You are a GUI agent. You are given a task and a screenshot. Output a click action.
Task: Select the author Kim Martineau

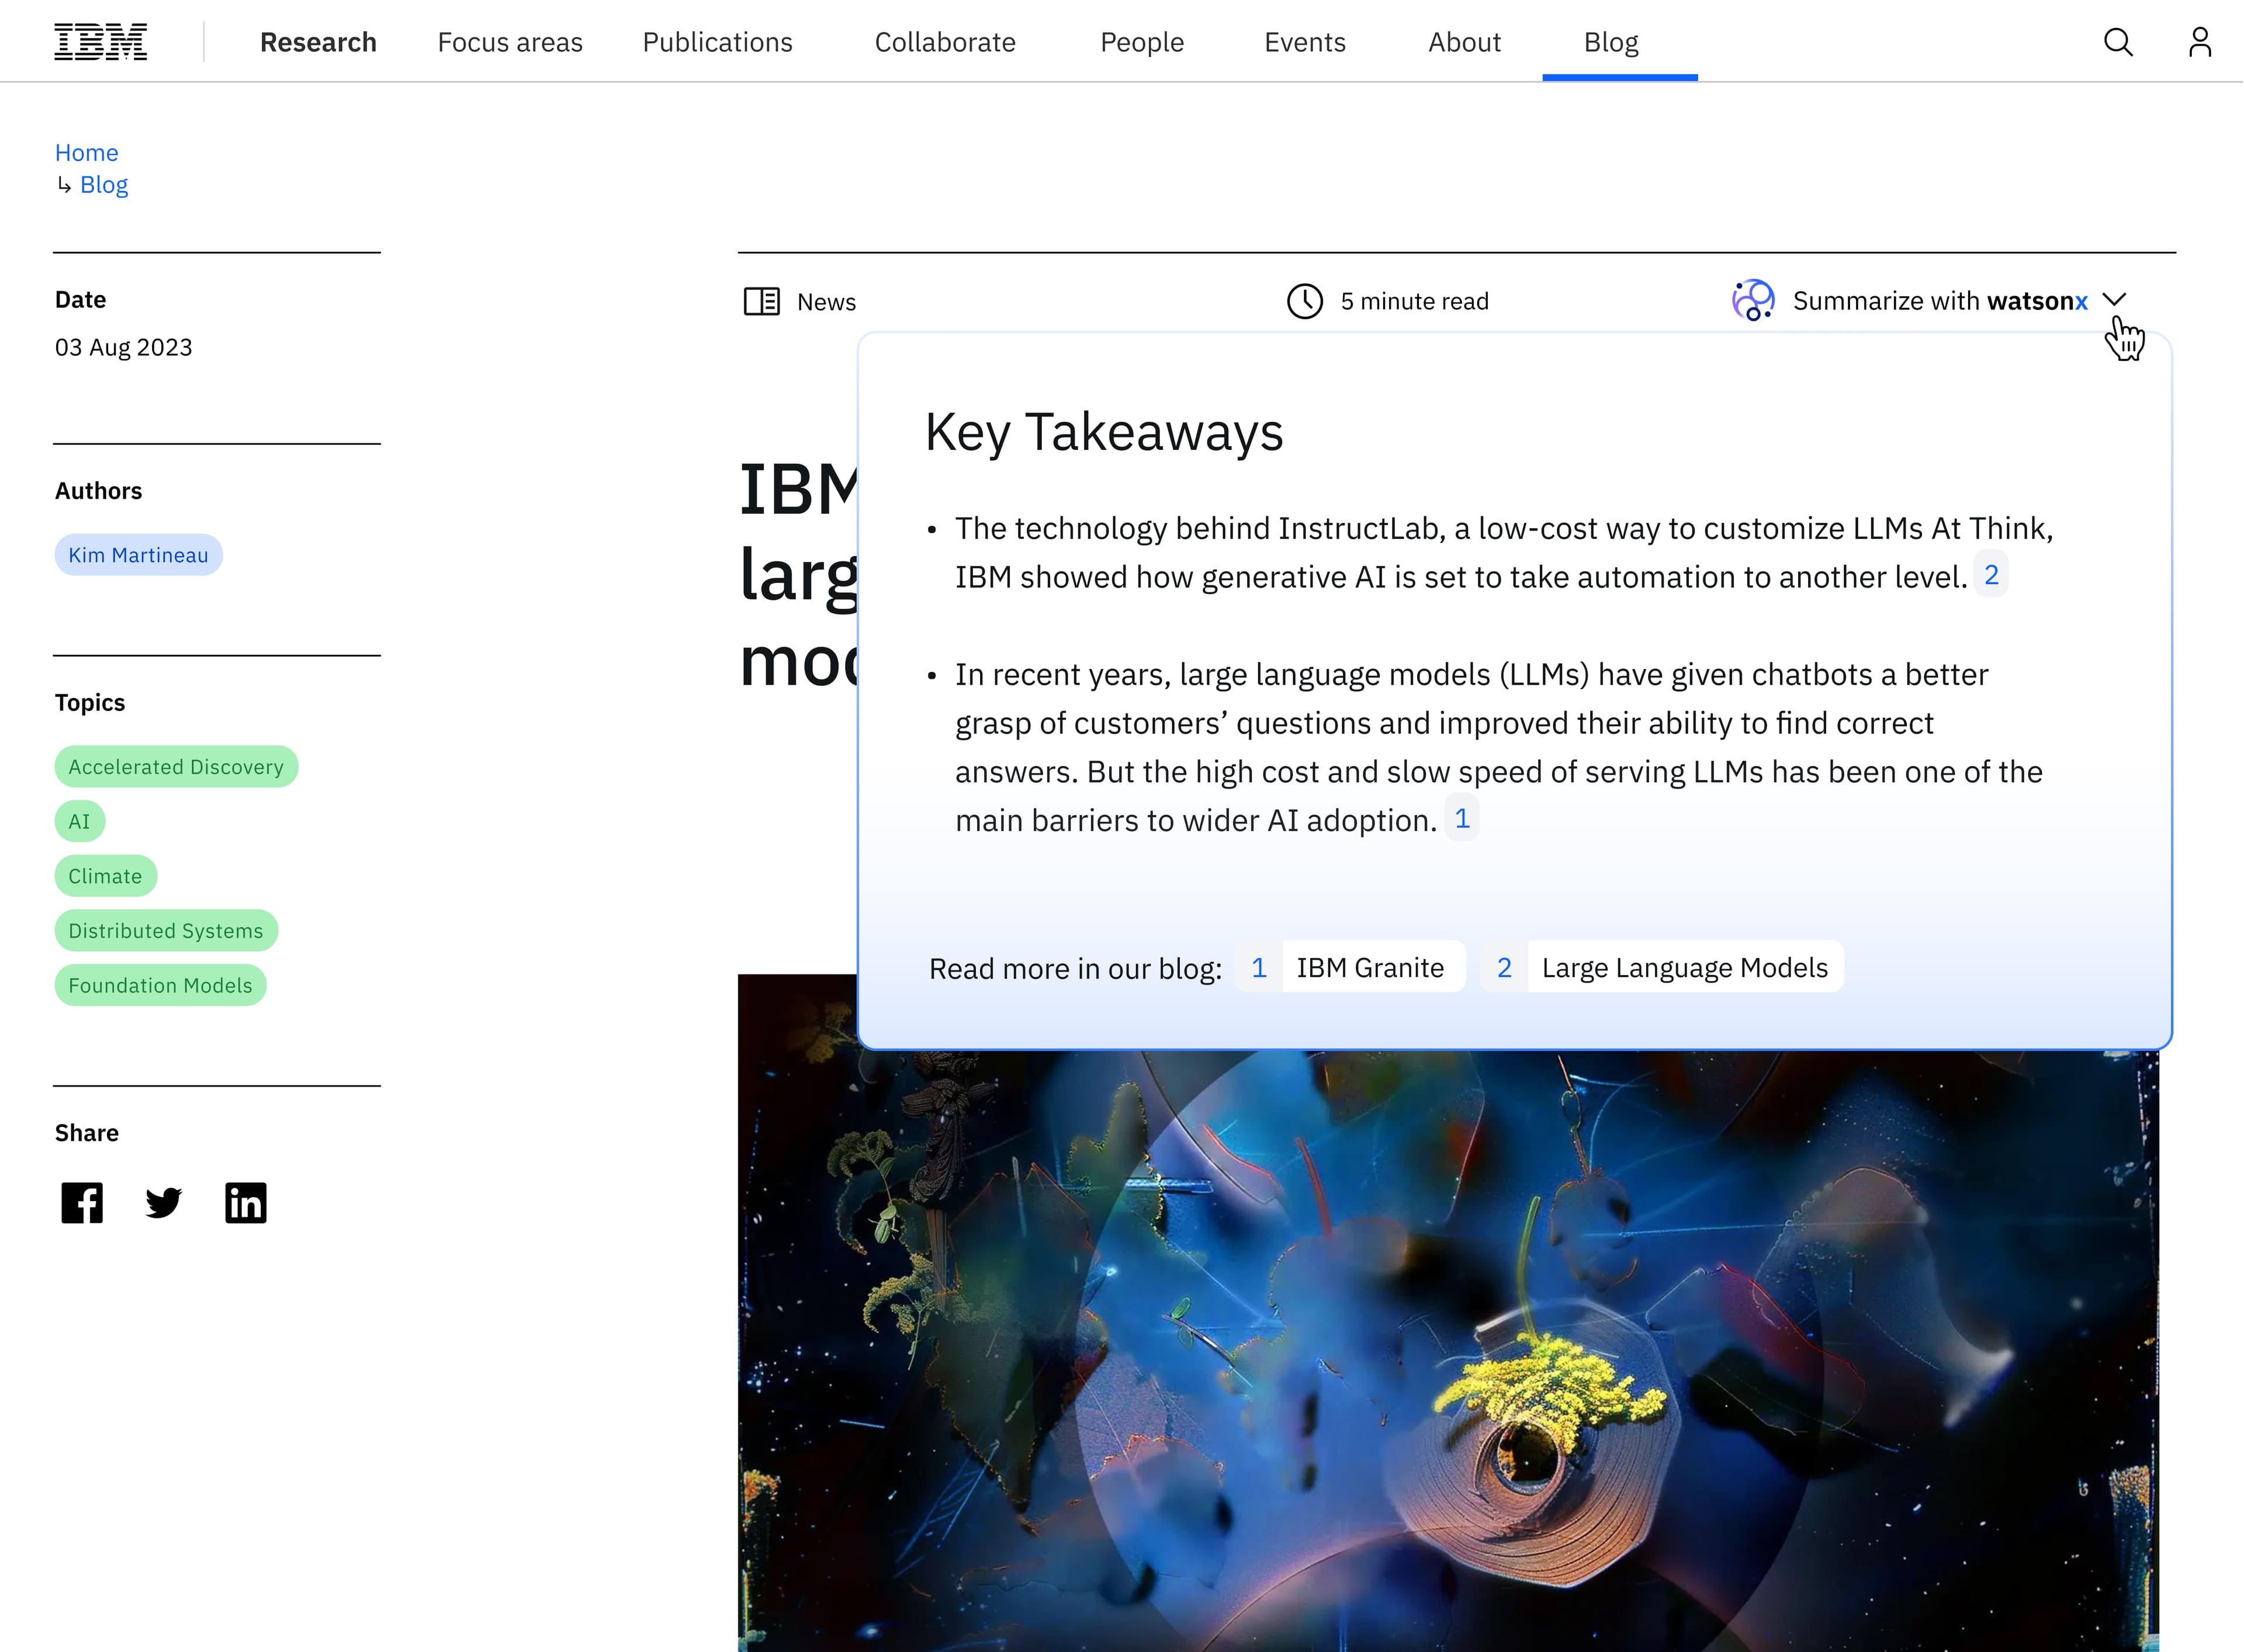(x=138, y=554)
